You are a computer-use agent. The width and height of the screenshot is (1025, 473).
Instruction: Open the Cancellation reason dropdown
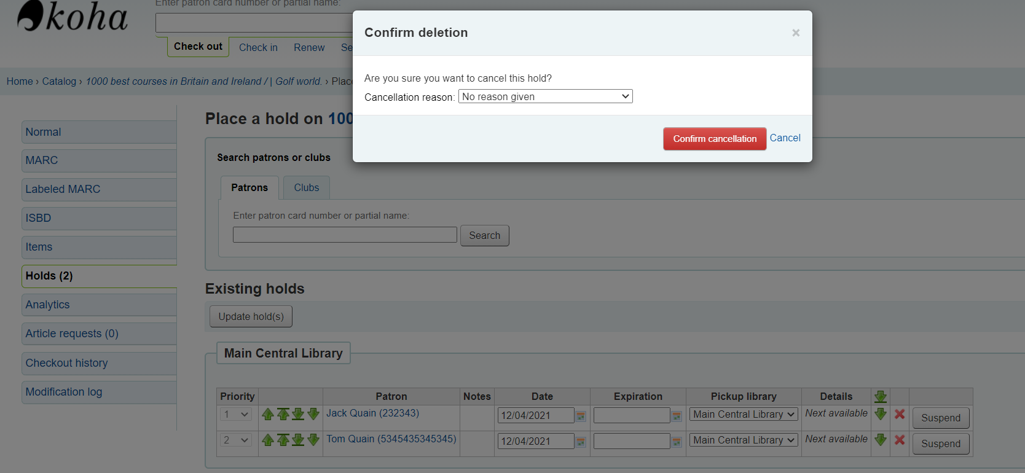tap(546, 96)
